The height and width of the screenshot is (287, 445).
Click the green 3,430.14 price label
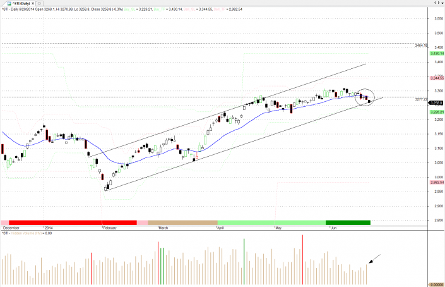(436, 54)
